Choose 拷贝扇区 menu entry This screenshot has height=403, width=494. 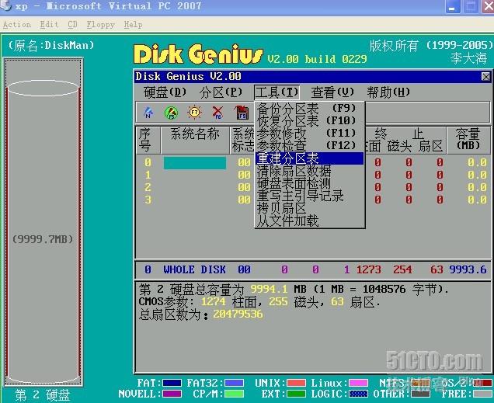(x=309, y=208)
